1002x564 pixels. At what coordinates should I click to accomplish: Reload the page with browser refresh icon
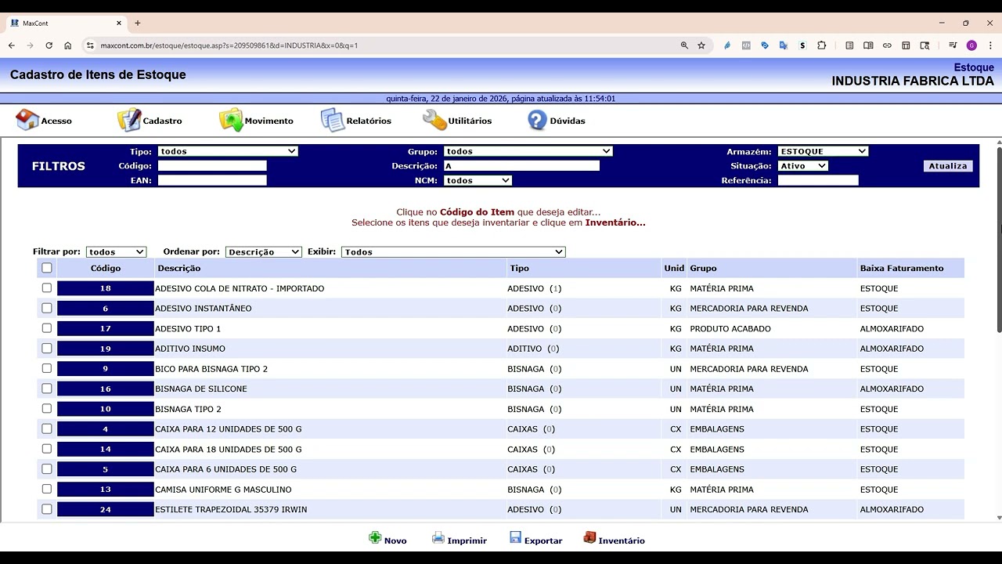tap(49, 45)
